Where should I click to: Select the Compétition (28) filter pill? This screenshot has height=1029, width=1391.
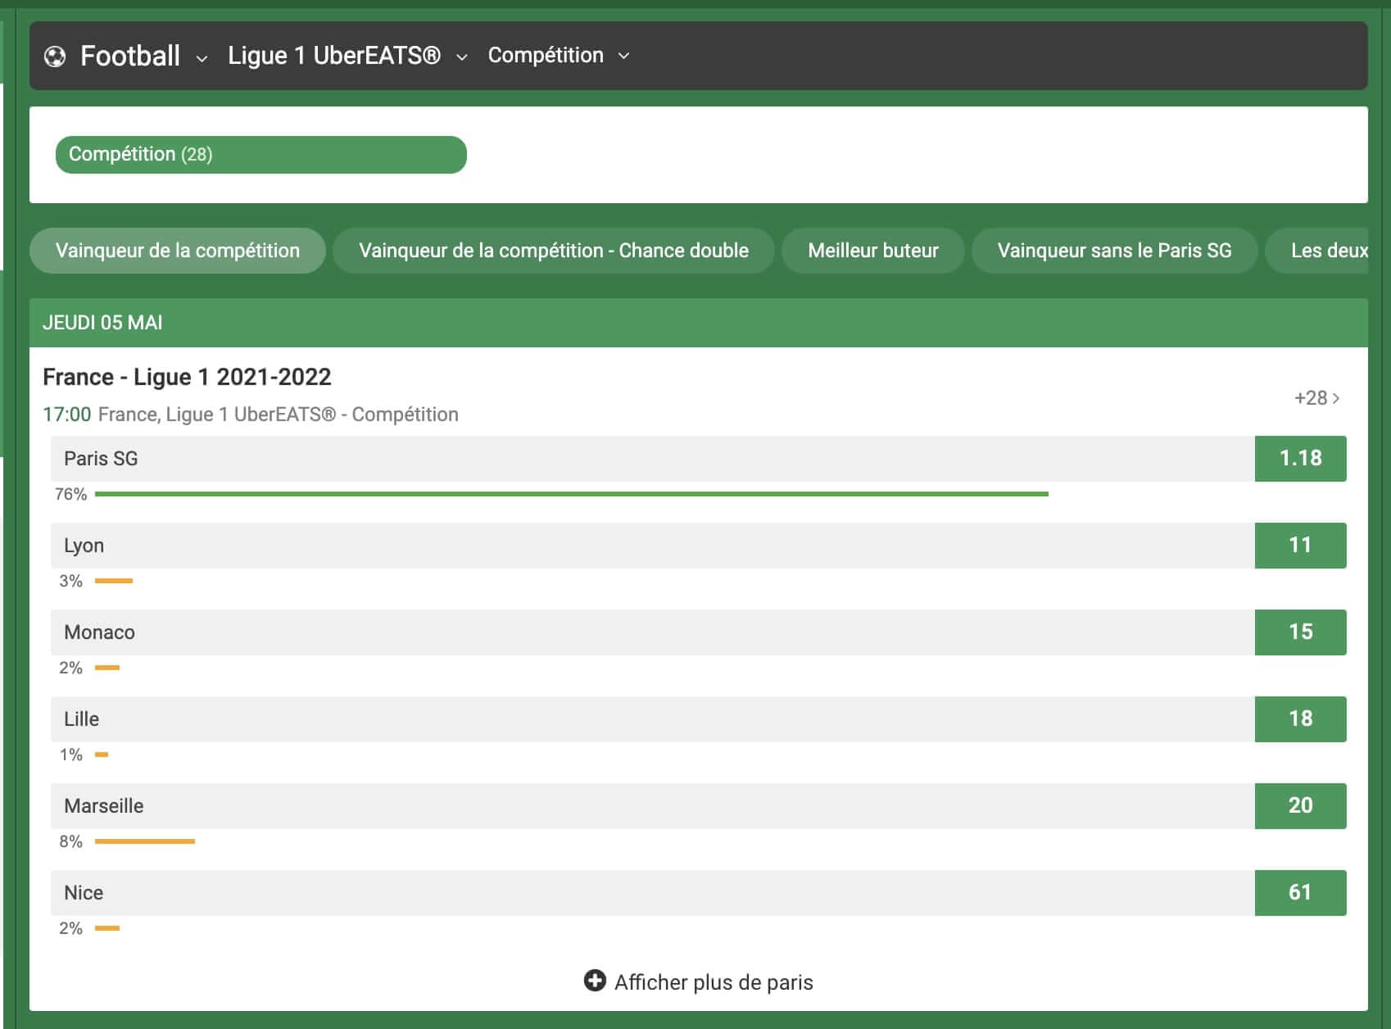click(x=261, y=155)
